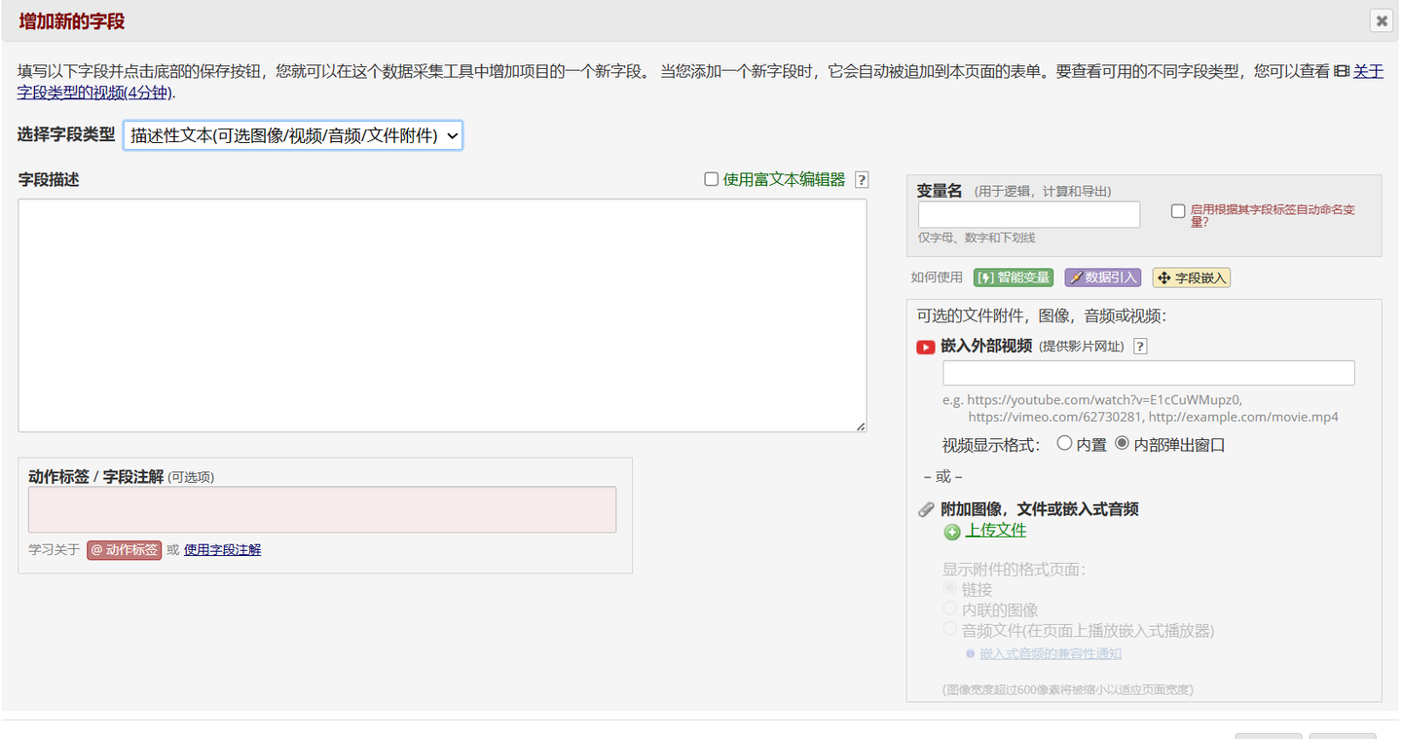Screen dimensions: 1402x739
Task: 点击变量名输入框
Action: point(1028,213)
